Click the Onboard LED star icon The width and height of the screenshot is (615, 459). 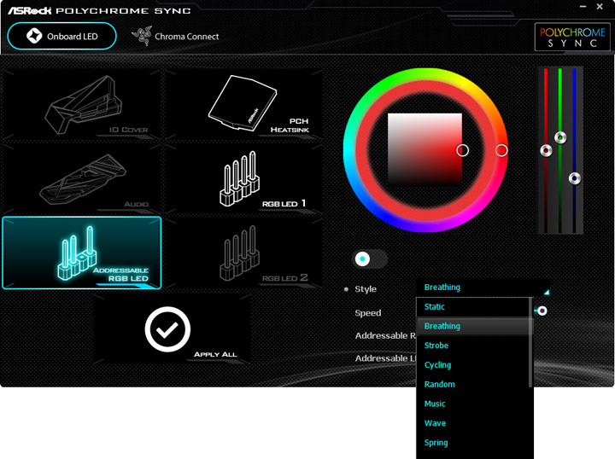[34, 36]
